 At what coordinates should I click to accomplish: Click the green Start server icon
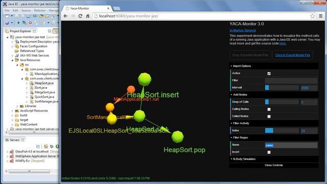coord(57,147)
